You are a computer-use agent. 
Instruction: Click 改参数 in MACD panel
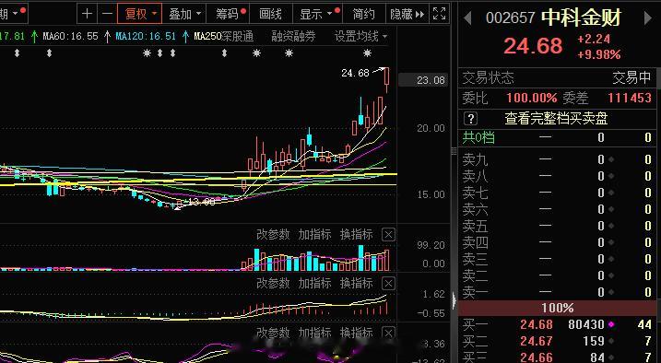pos(273,283)
